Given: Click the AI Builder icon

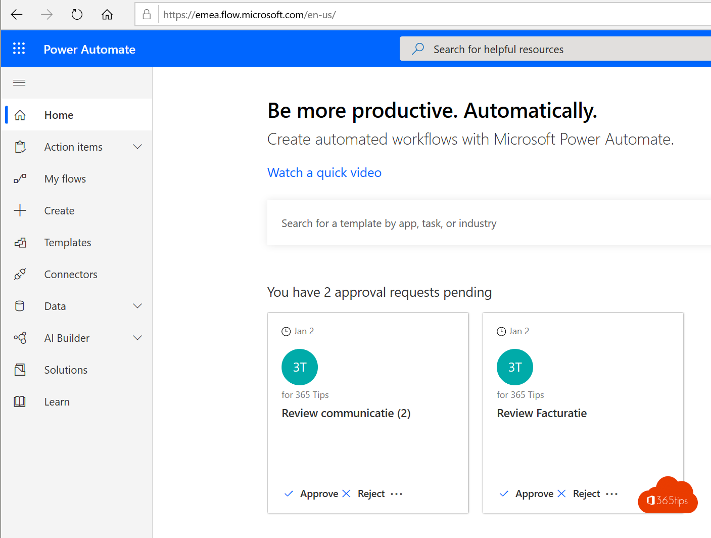Looking at the screenshot, I should (20, 338).
